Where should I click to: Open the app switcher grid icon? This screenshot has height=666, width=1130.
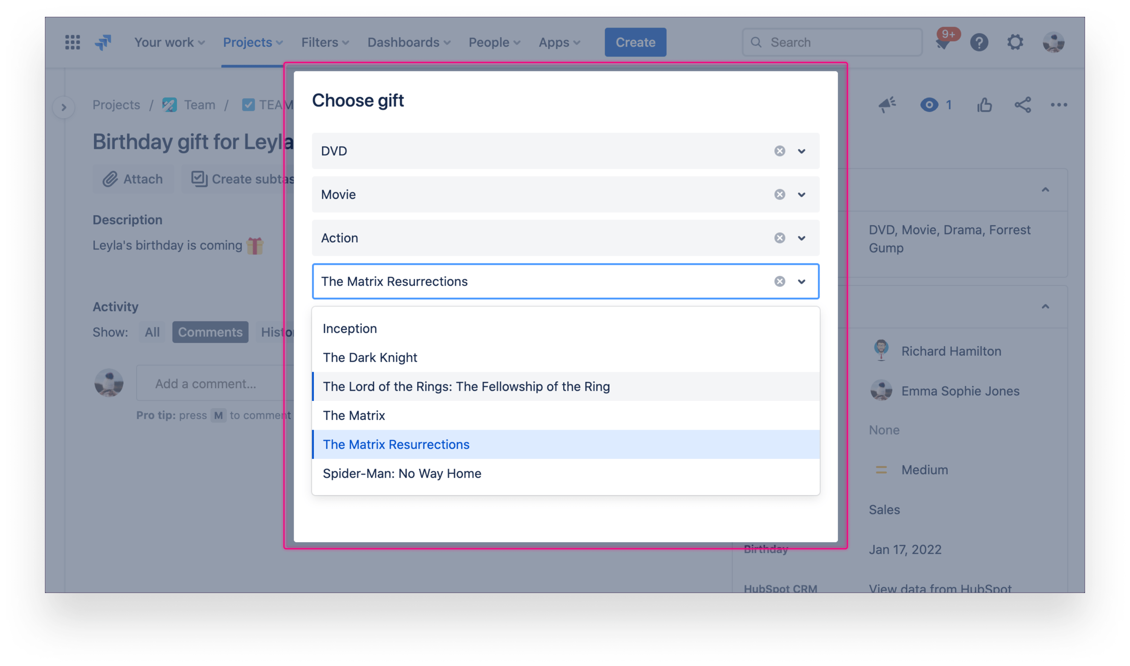coord(72,42)
